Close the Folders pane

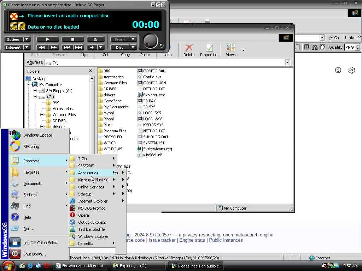[x=90, y=71]
